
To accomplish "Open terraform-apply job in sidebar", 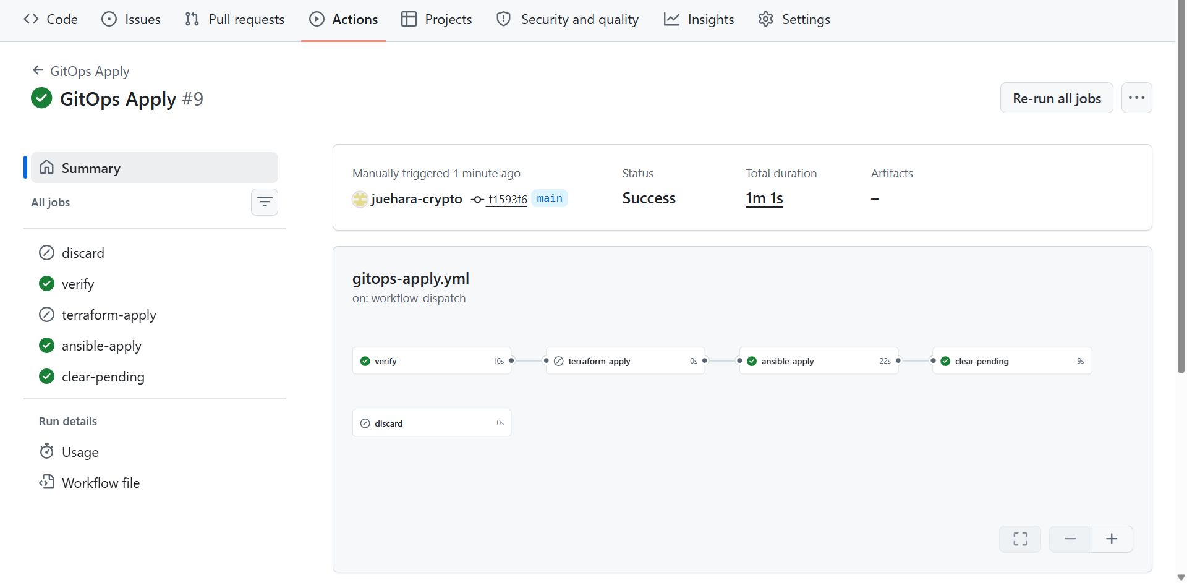I will [155, 315].
